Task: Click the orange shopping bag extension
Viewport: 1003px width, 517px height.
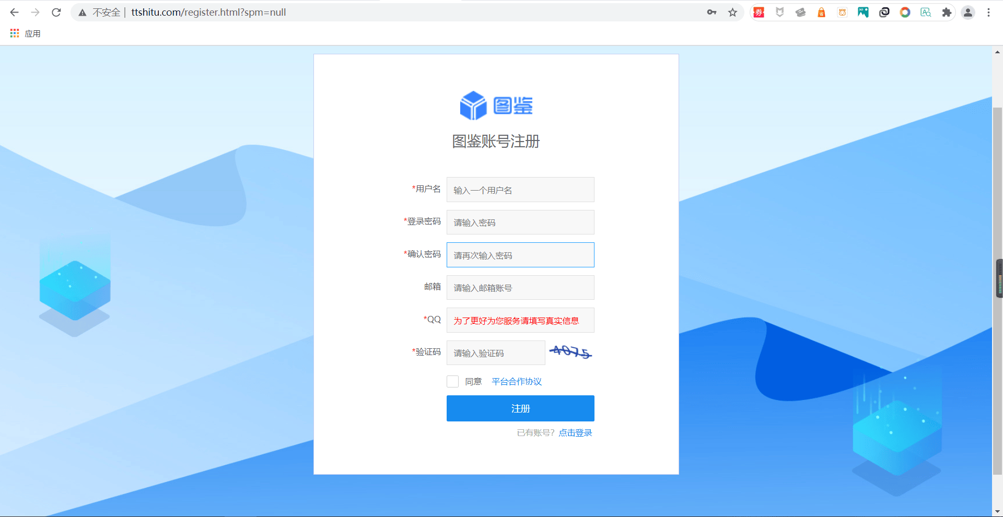Action: click(821, 12)
